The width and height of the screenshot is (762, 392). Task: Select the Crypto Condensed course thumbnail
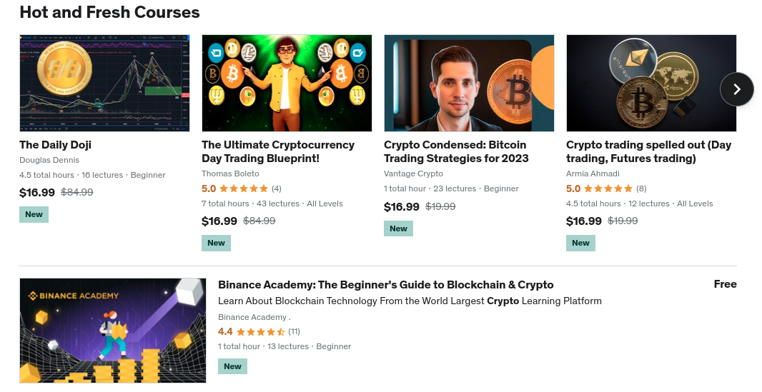click(469, 83)
